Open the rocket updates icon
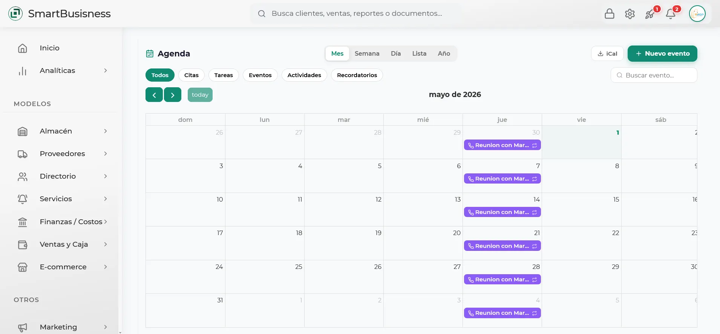 point(650,14)
